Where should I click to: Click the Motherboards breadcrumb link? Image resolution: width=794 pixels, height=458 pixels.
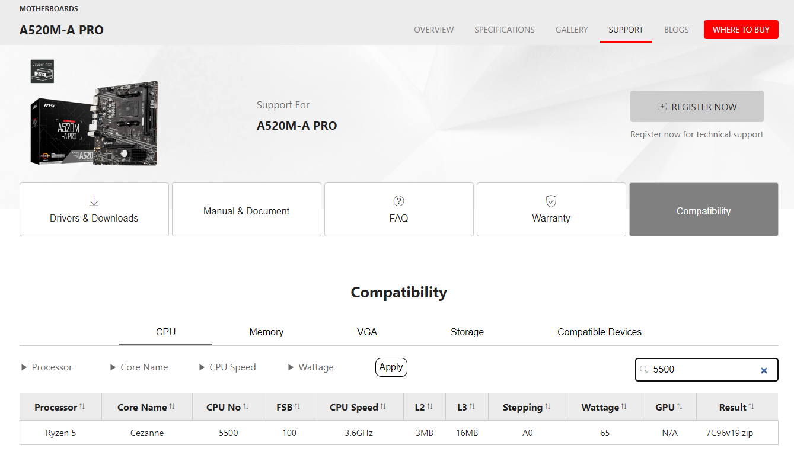click(49, 9)
